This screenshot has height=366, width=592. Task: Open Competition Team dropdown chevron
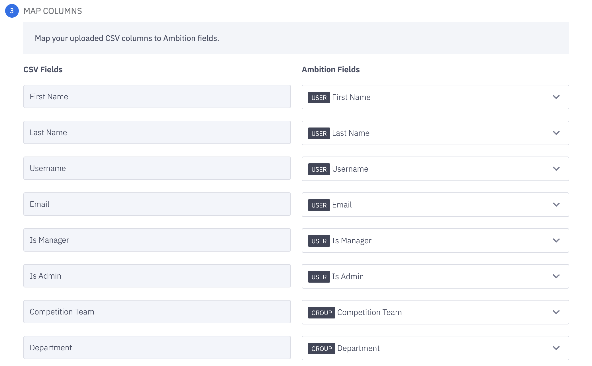[x=556, y=312]
